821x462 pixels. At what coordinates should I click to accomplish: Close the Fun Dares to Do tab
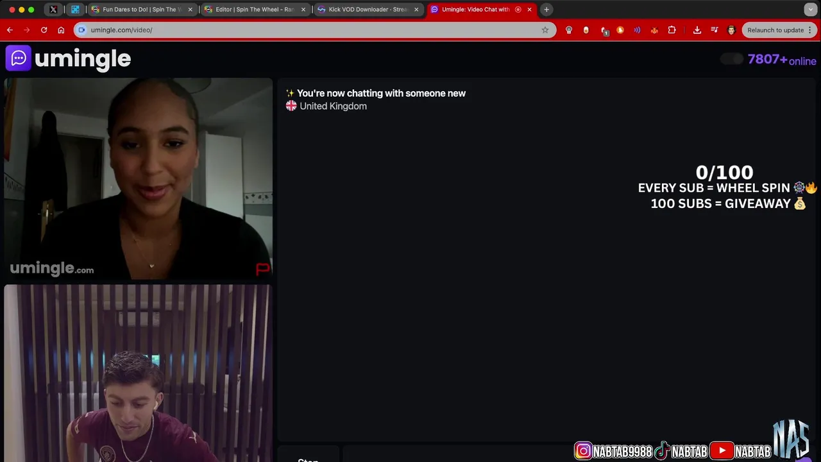(x=190, y=10)
